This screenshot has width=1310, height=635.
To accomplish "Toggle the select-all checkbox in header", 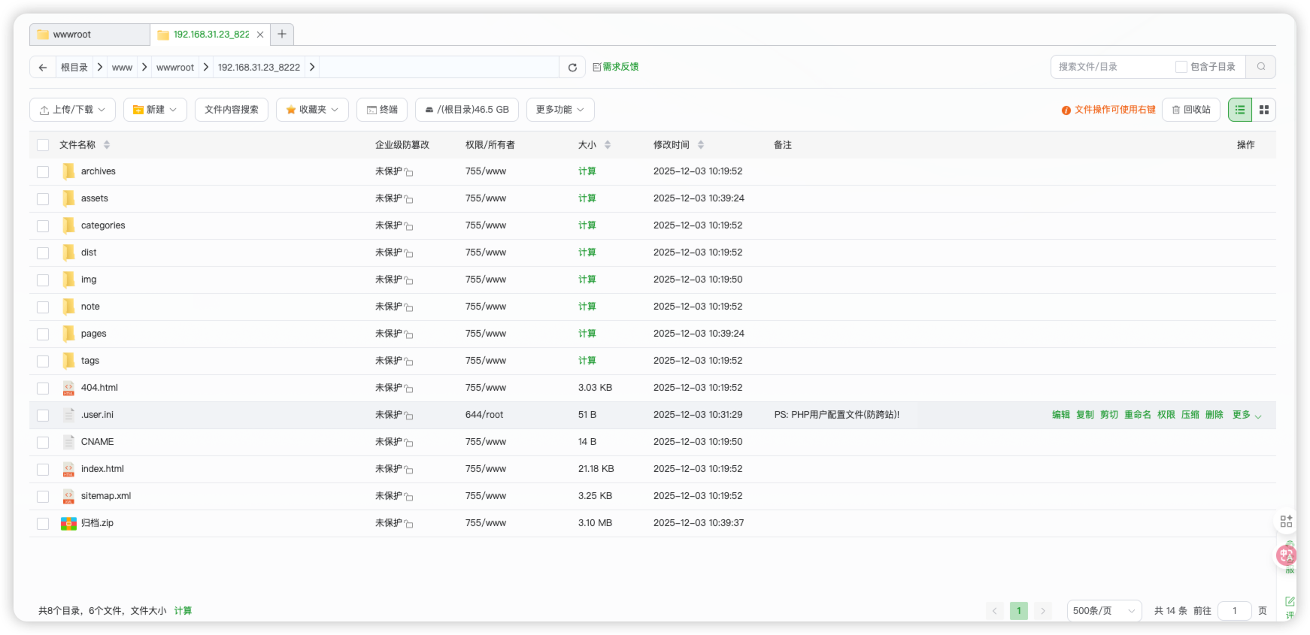I will pos(43,145).
